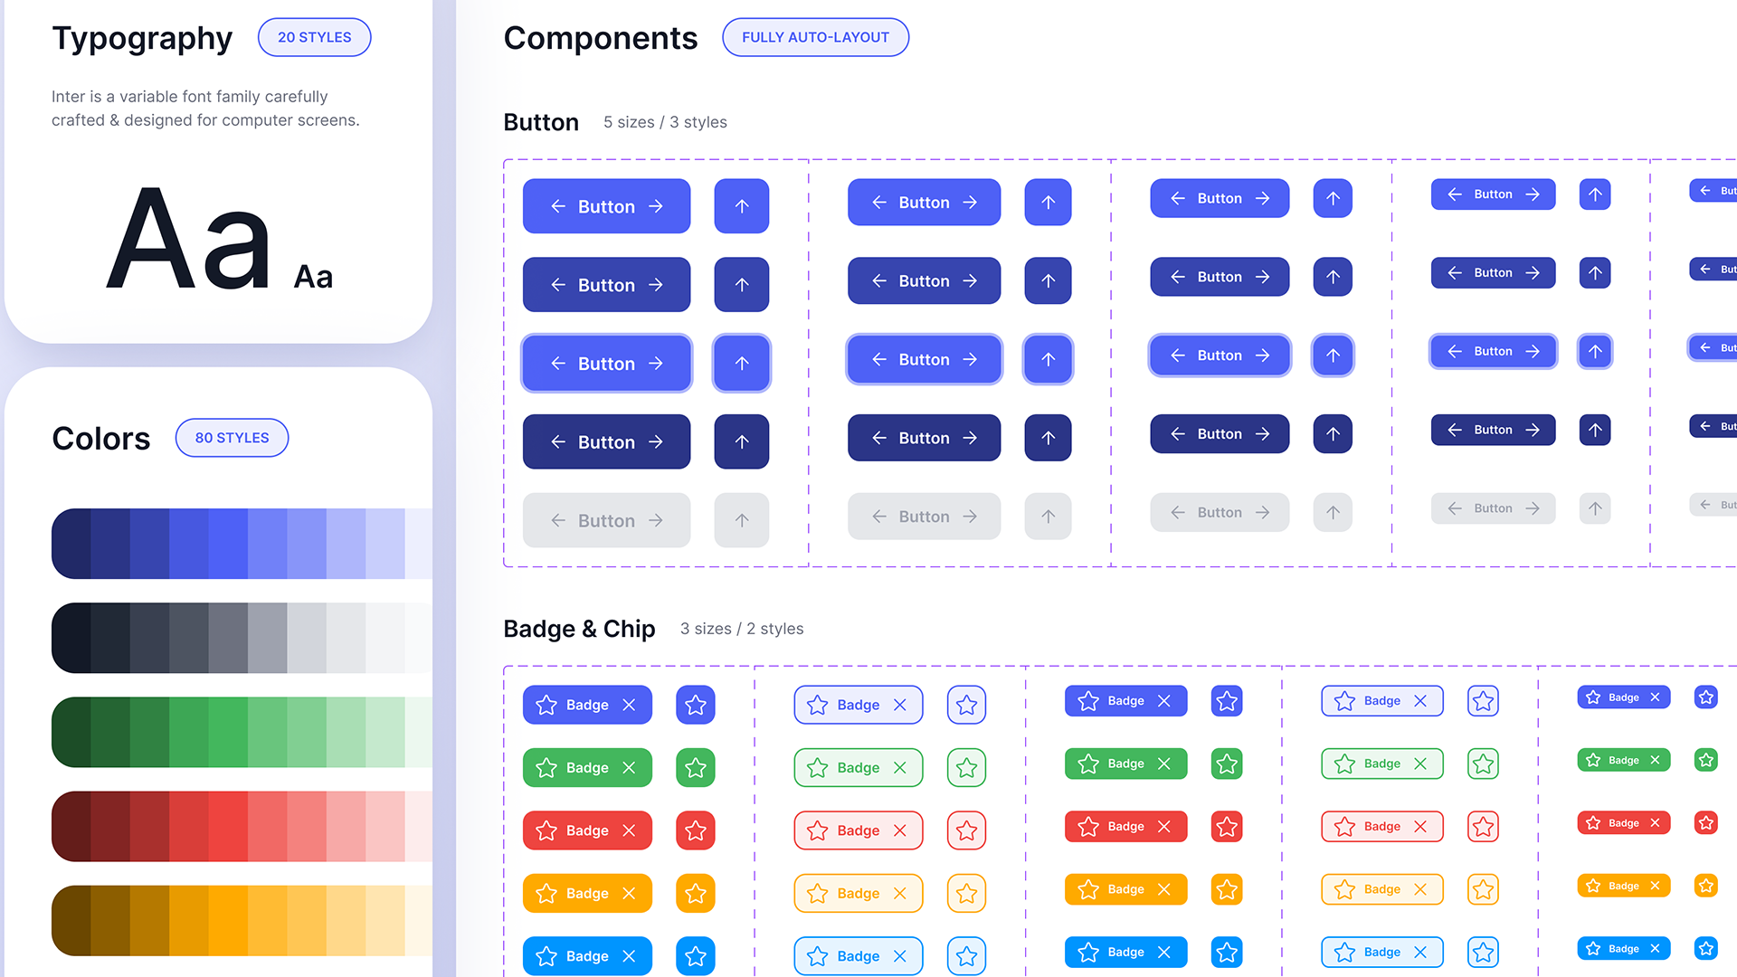Click the largest disabled gray up-arrow button

(741, 520)
